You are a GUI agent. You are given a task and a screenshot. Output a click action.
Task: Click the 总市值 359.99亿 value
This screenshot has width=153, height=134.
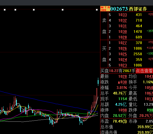pyautogui.click(x=145, y=127)
